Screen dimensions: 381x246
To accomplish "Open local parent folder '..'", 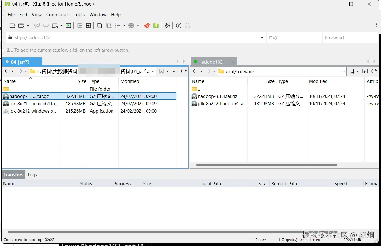I will 89,89.
